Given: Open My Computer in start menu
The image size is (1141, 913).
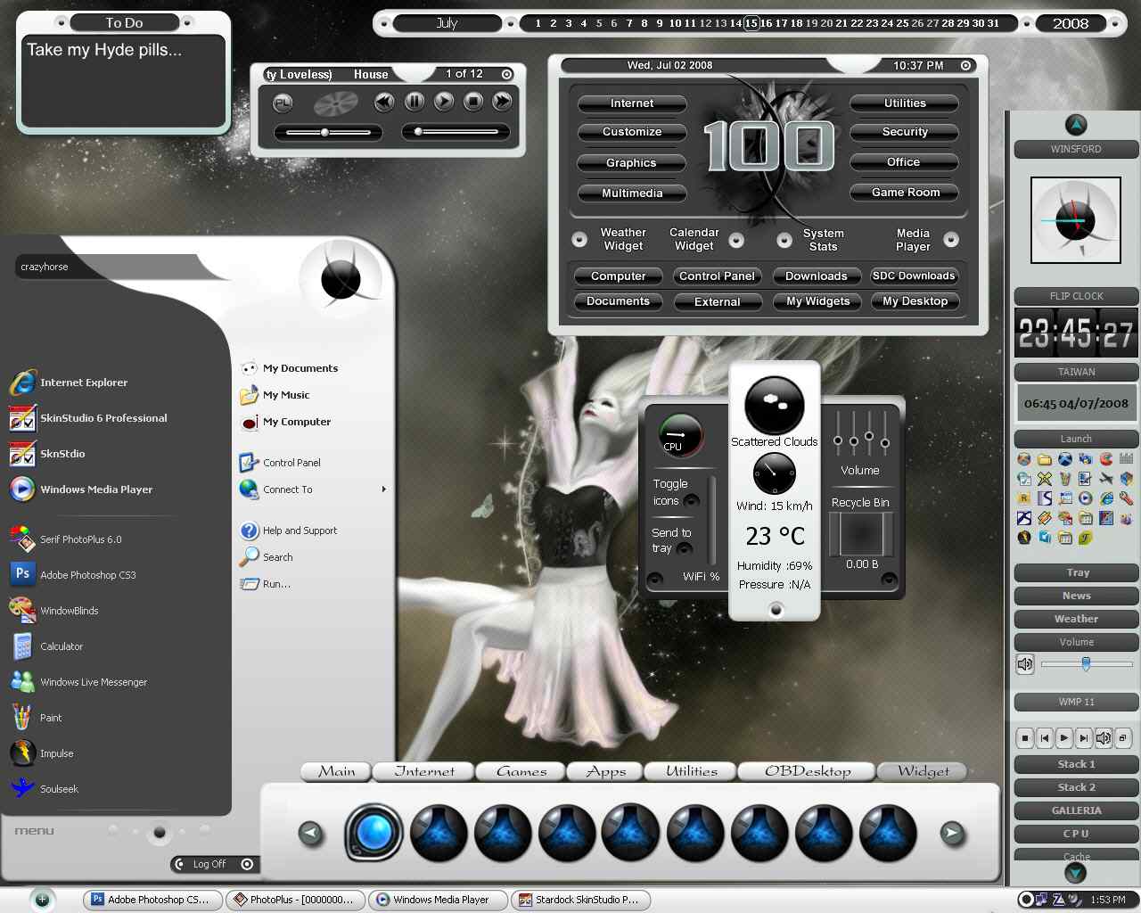Looking at the screenshot, I should [x=285, y=422].
